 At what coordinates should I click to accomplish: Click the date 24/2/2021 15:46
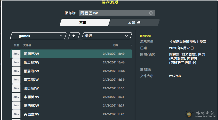(x=114, y=62)
